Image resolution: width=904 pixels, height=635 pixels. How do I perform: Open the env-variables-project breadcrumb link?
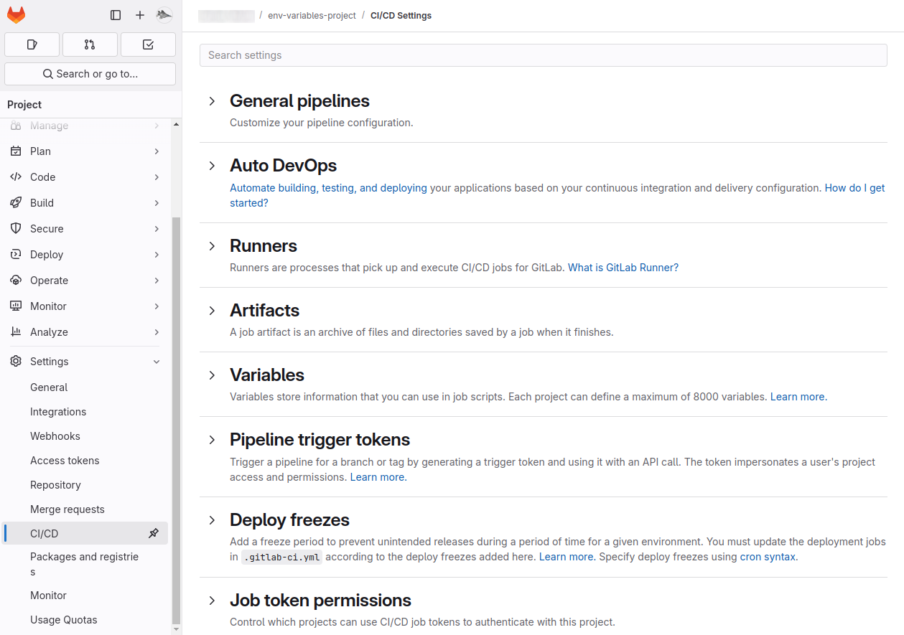point(312,15)
